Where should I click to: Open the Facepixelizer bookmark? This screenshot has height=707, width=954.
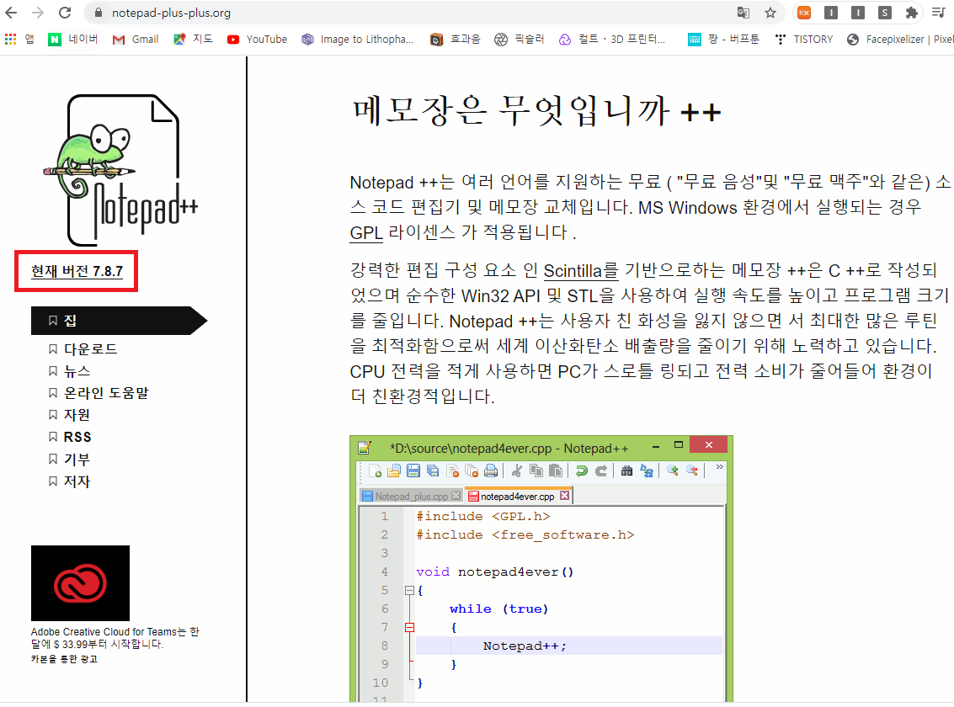pyautogui.click(x=900, y=40)
